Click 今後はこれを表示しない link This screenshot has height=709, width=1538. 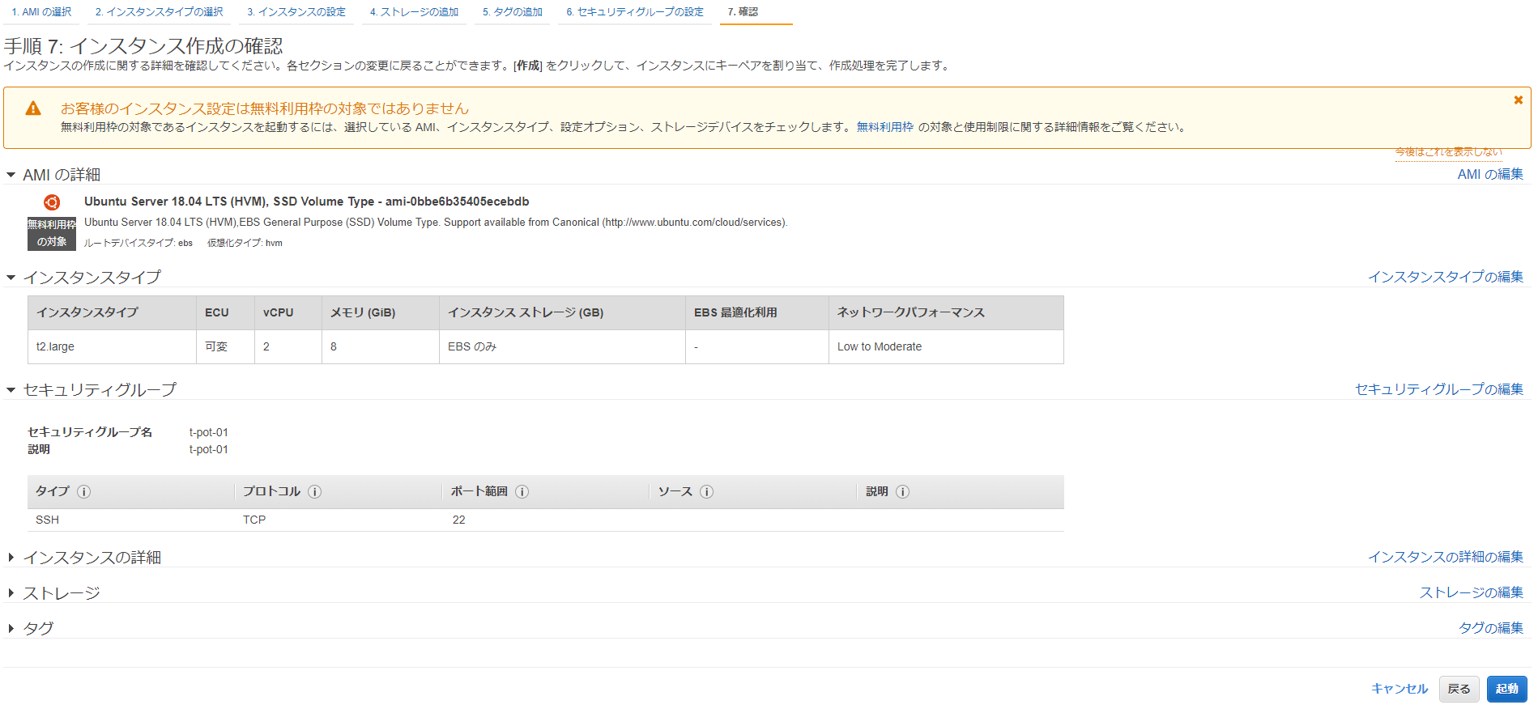[1447, 152]
